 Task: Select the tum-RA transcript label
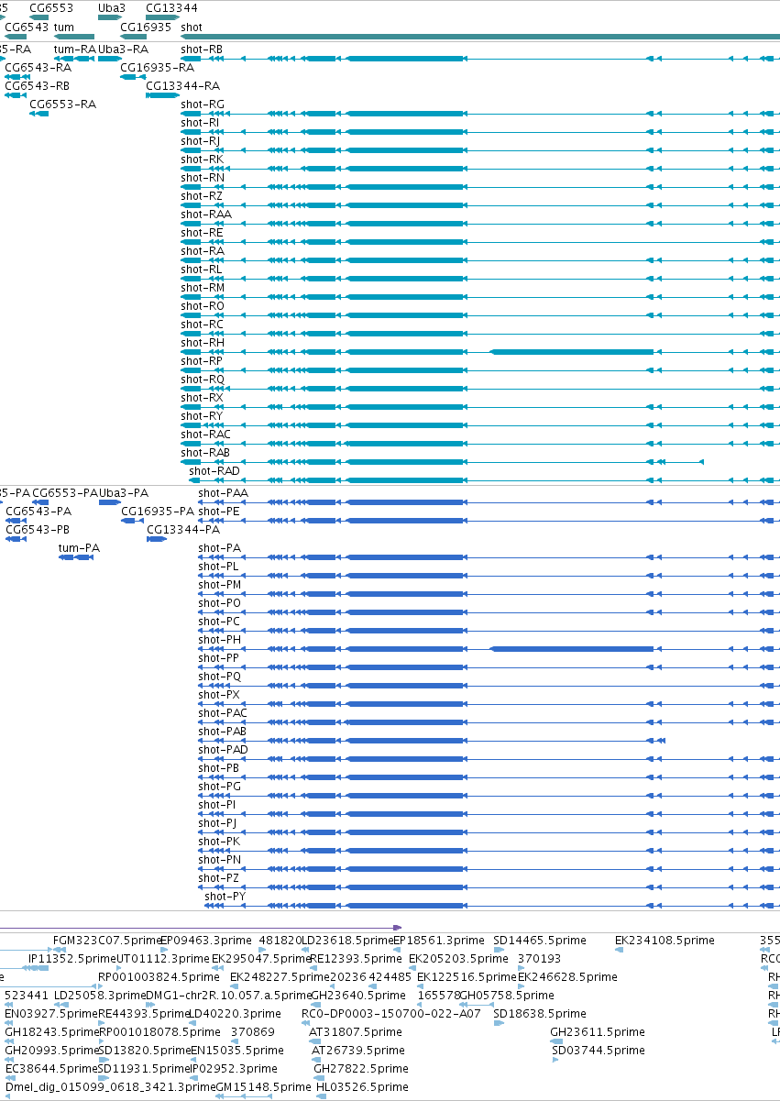click(x=74, y=49)
